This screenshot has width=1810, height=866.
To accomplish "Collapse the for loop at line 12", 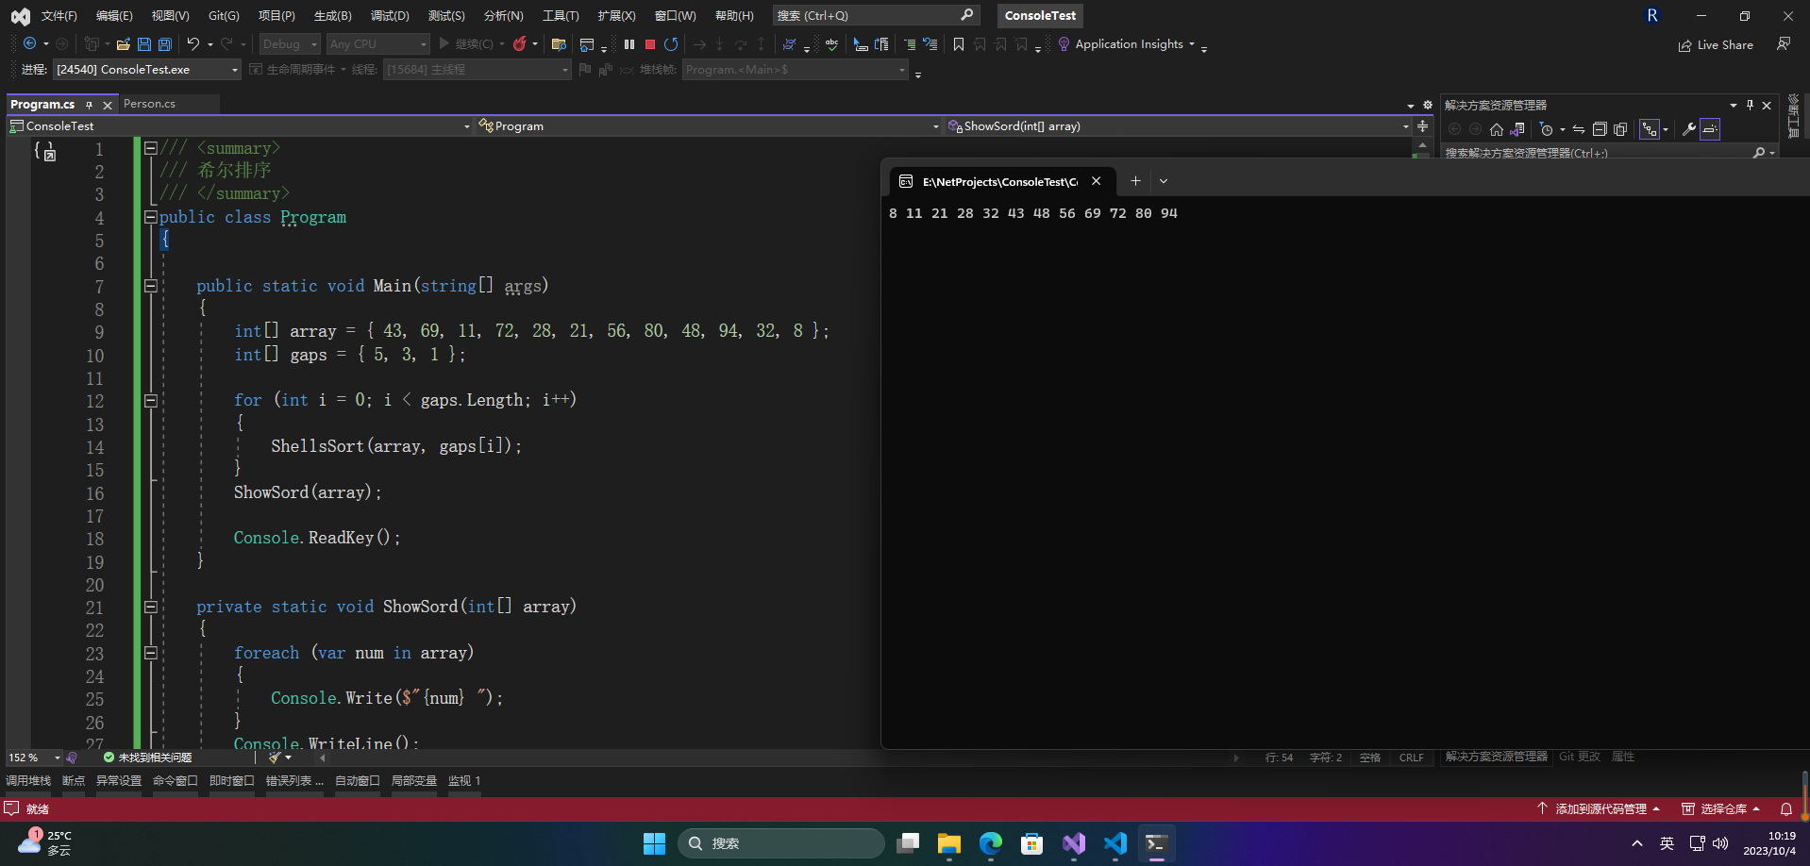I will click(150, 400).
